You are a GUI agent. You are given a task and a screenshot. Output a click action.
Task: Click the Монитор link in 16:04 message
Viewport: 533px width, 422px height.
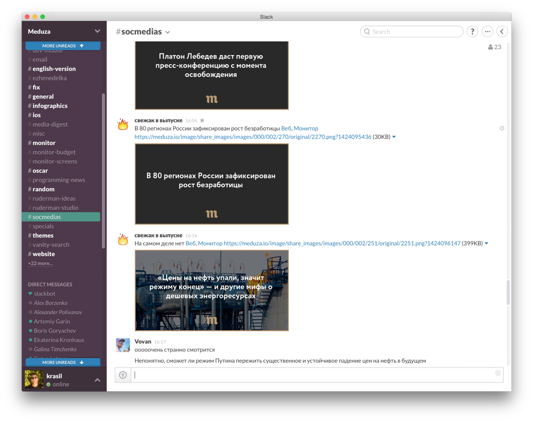click(x=306, y=128)
